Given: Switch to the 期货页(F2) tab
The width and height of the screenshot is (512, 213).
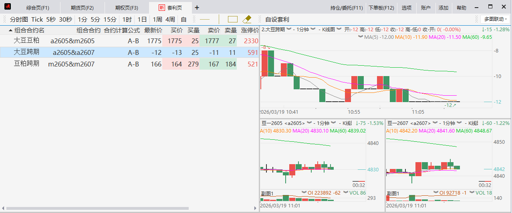Looking at the screenshot, I should point(82,8).
